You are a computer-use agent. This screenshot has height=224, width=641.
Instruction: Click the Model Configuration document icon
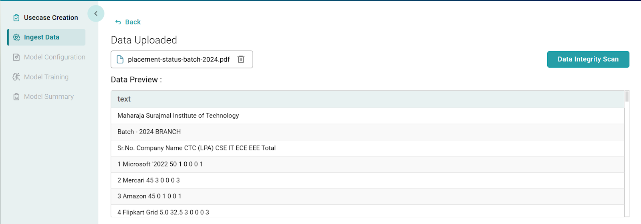[x=16, y=57]
